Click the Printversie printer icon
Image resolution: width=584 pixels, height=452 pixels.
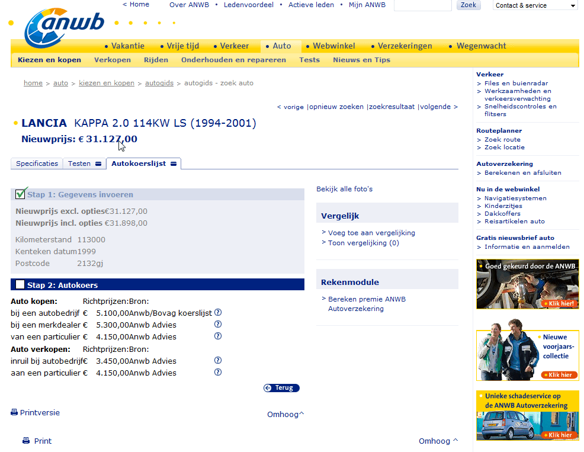[x=14, y=412]
